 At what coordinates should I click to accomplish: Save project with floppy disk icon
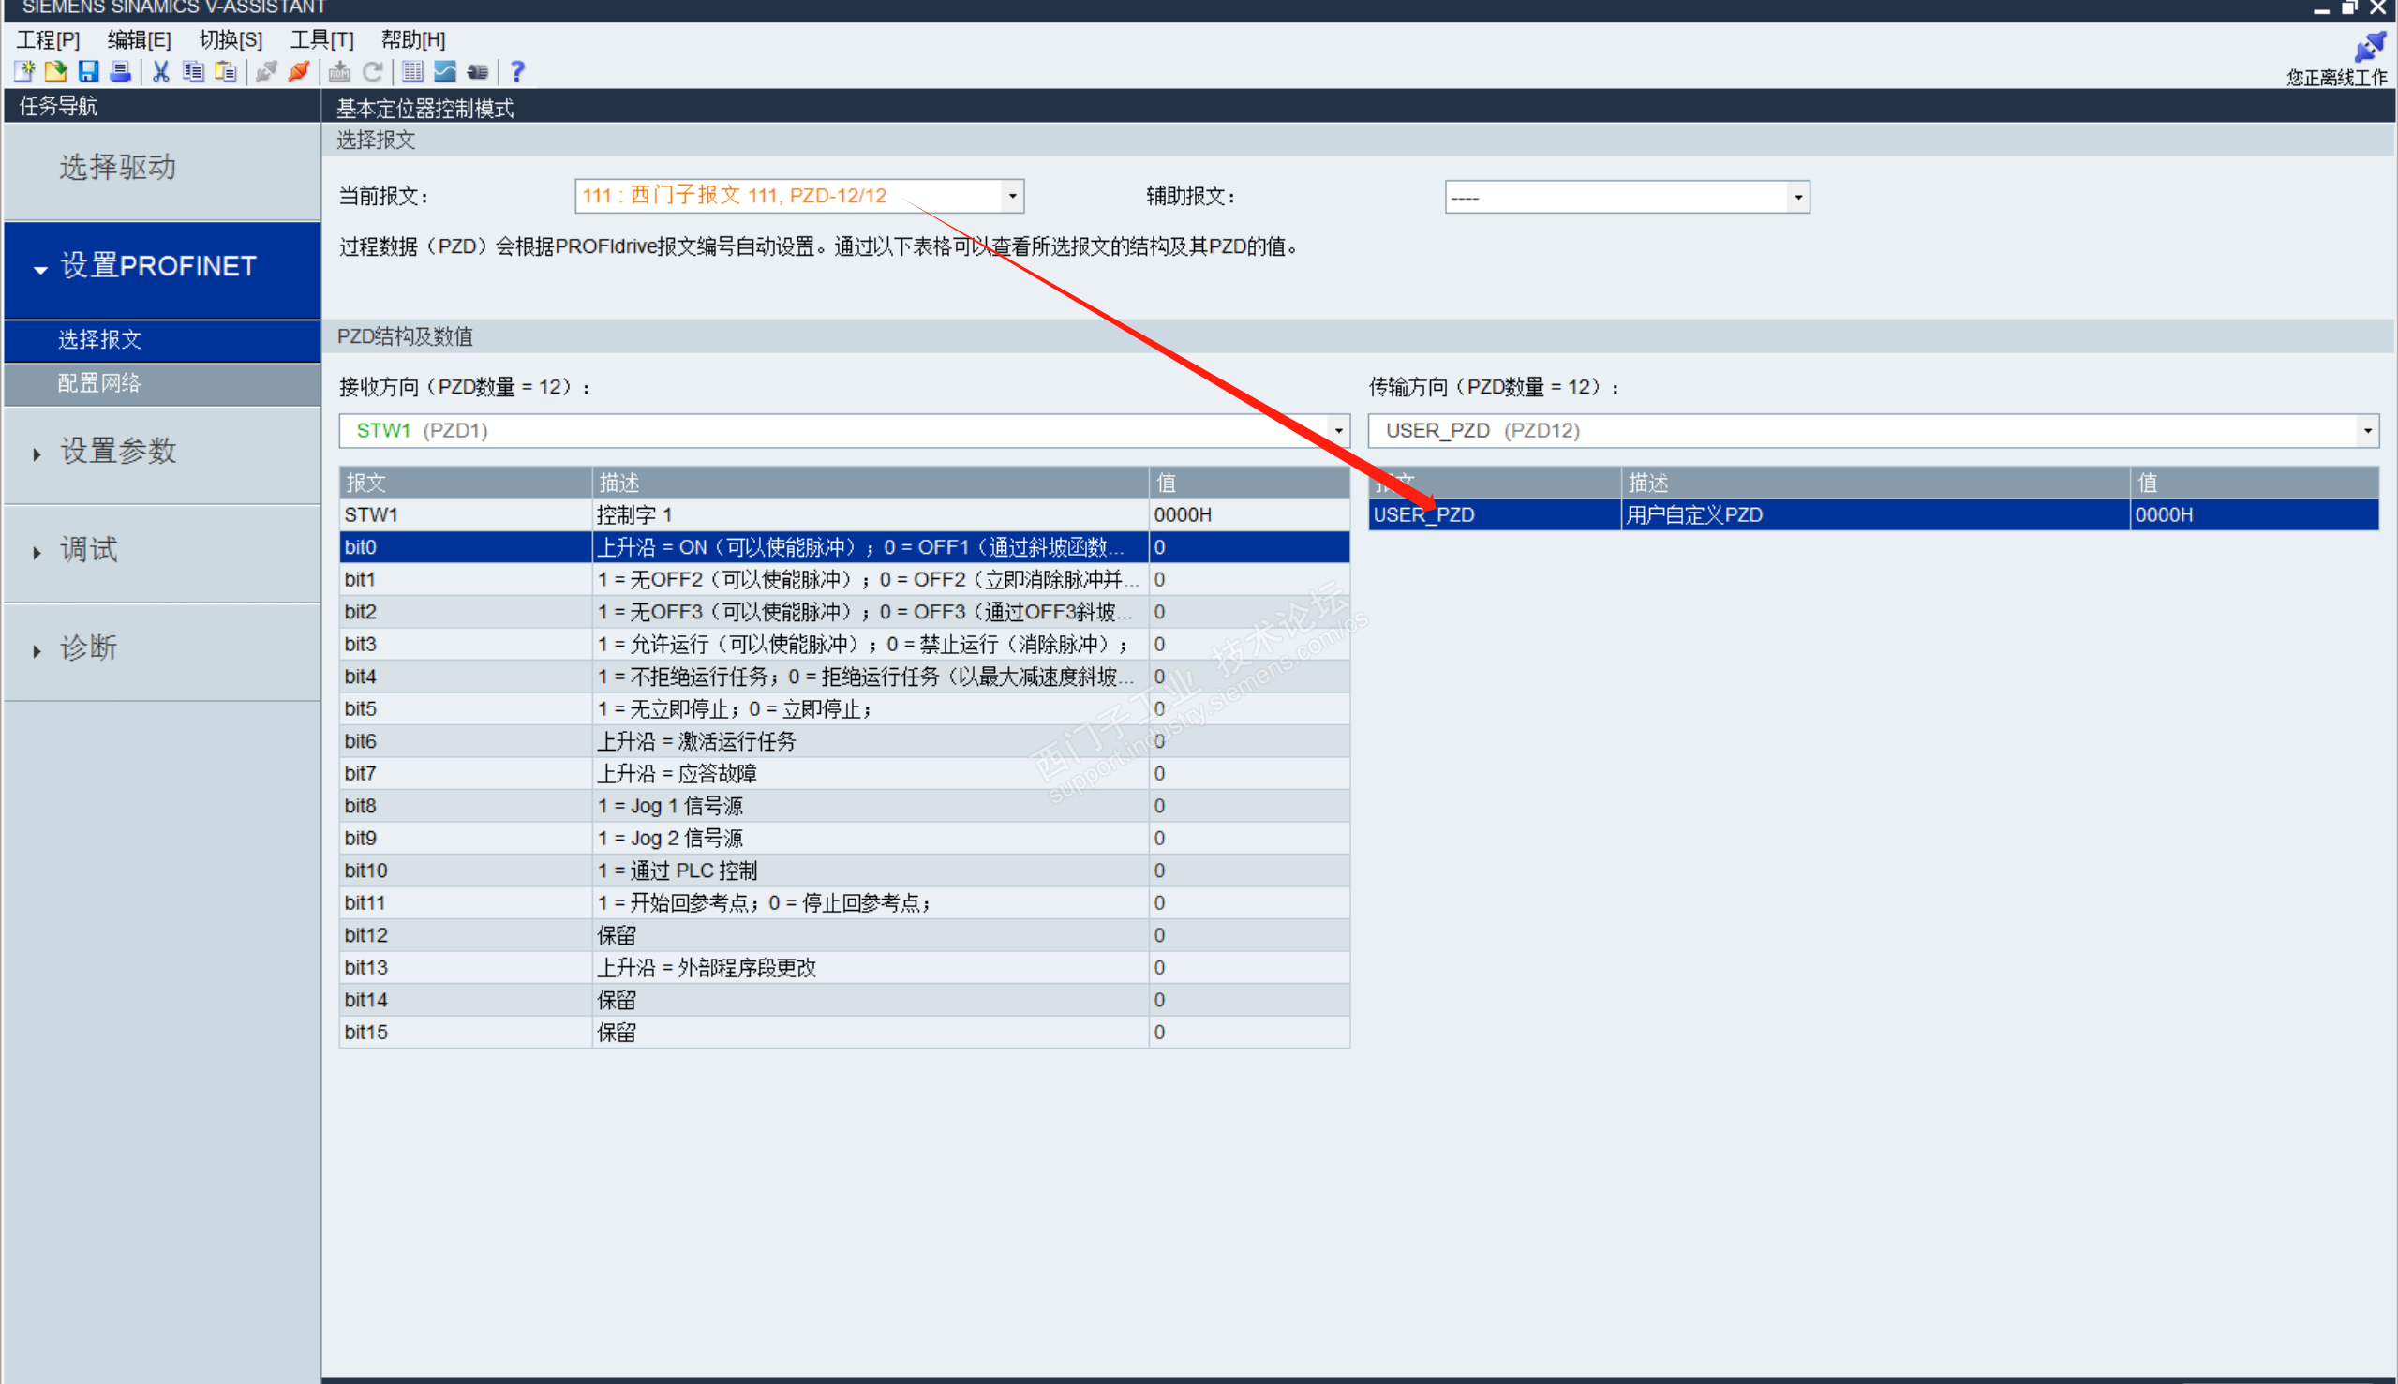click(x=88, y=71)
